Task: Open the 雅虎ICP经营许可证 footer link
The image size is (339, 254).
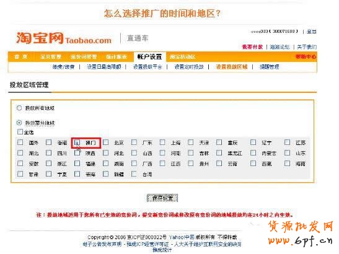Action: coord(148,245)
